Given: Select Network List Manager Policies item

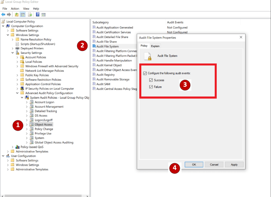Looking at the screenshot, I should tap(45, 71).
